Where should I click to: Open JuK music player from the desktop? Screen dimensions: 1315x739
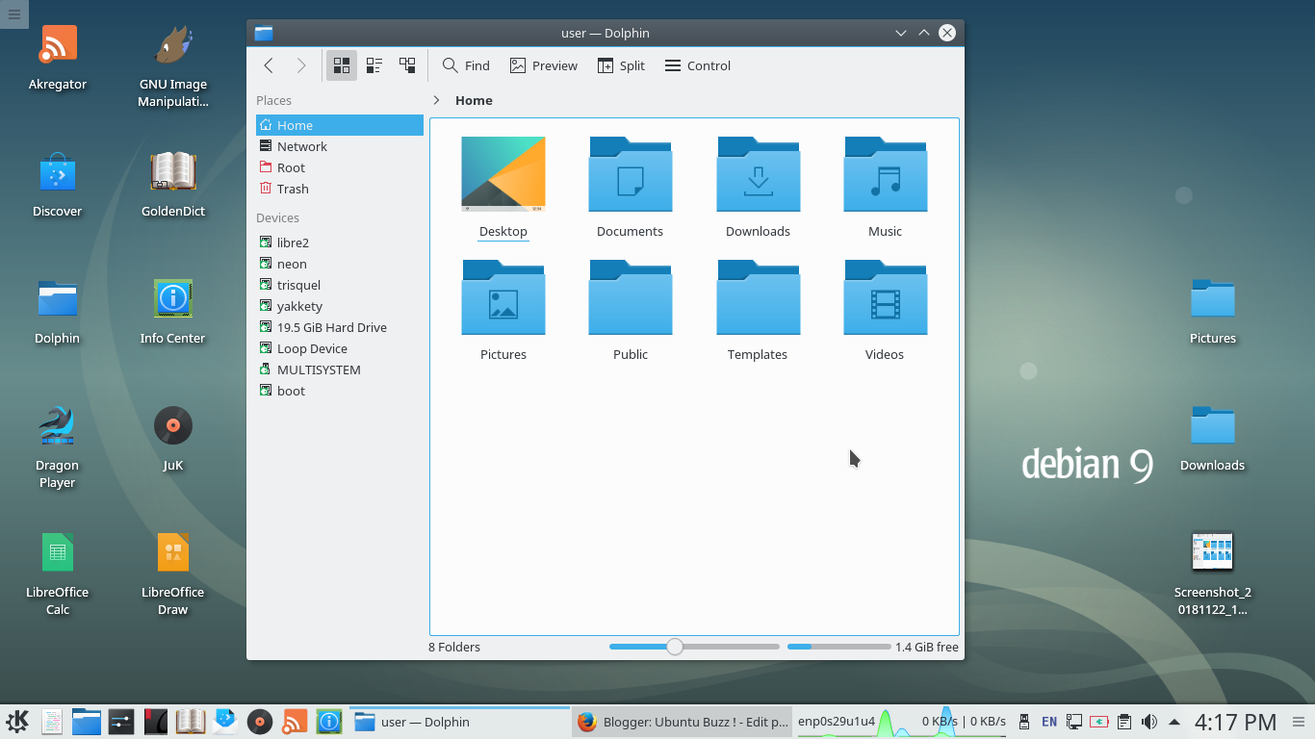[x=172, y=424]
